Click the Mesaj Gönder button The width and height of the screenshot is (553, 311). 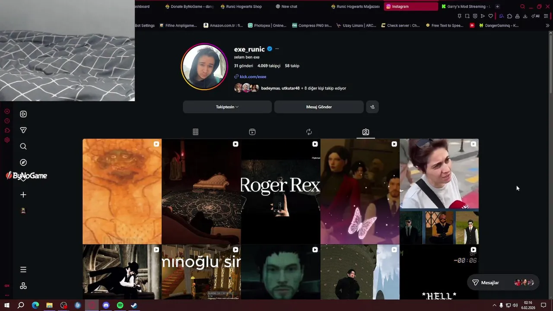(319, 107)
